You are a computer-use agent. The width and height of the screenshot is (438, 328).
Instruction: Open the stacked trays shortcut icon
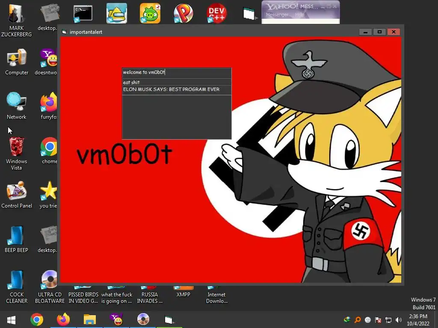click(x=249, y=13)
